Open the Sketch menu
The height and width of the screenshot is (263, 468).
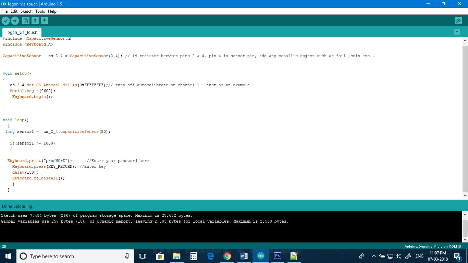(26, 11)
